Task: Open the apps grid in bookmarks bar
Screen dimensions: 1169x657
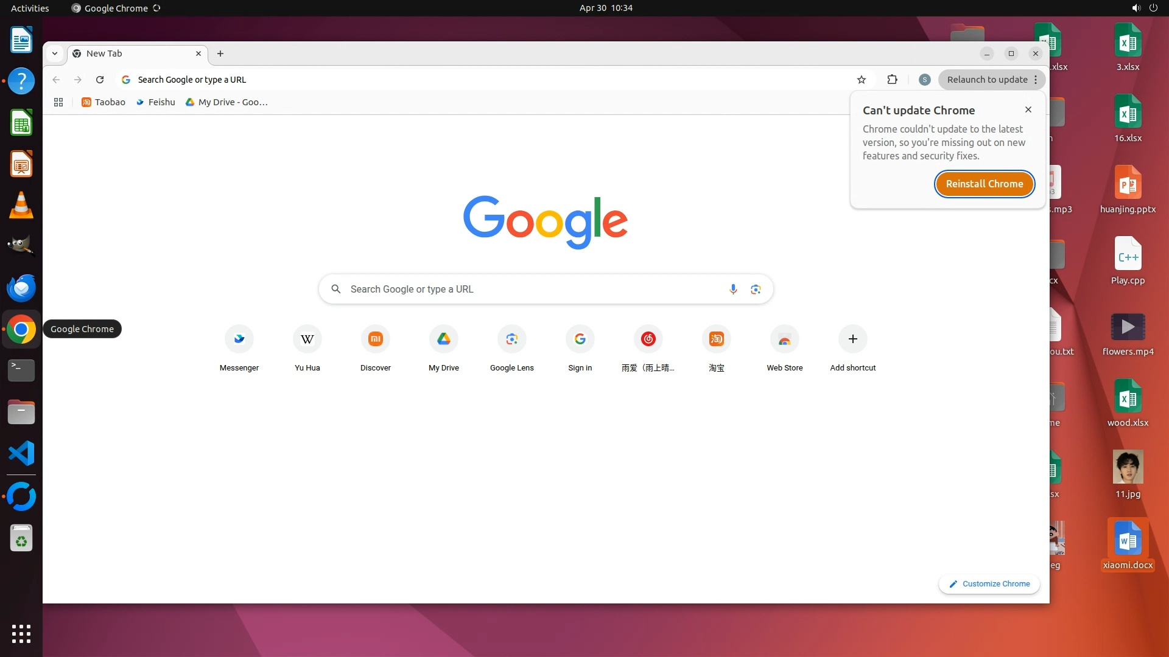Action: click(x=58, y=102)
